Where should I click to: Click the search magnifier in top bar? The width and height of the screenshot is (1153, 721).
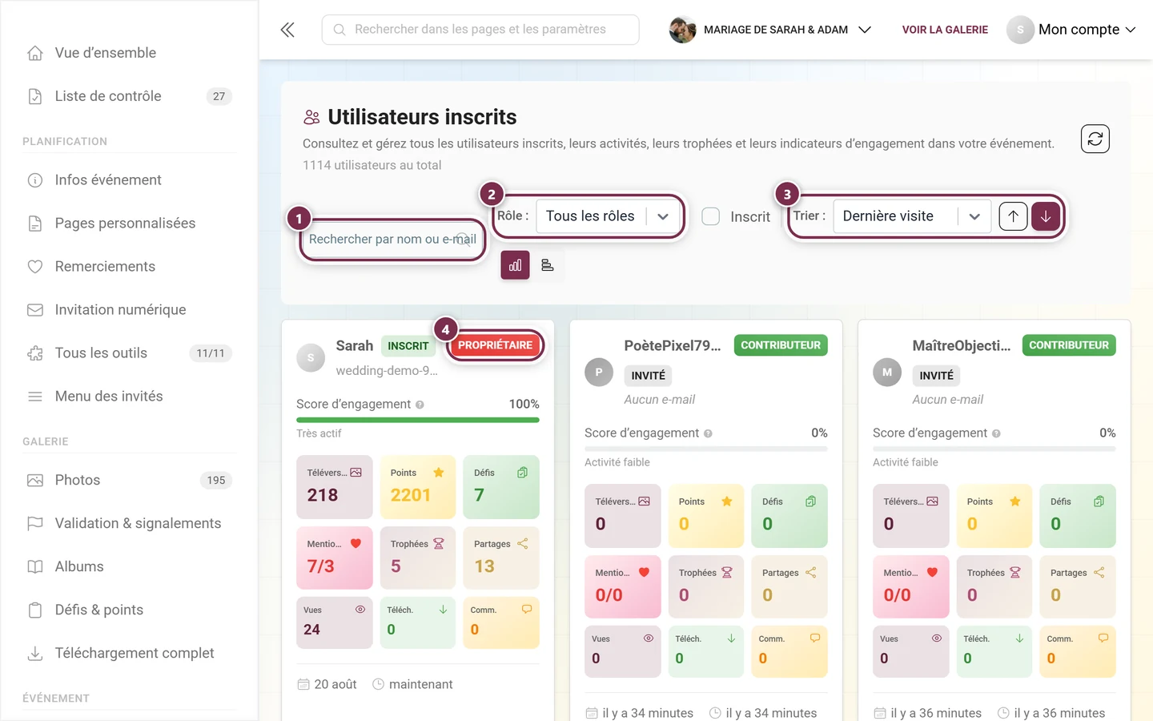[x=339, y=30]
